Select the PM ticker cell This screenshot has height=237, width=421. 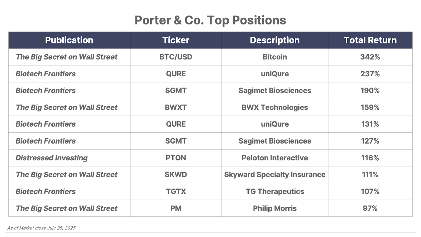176,208
